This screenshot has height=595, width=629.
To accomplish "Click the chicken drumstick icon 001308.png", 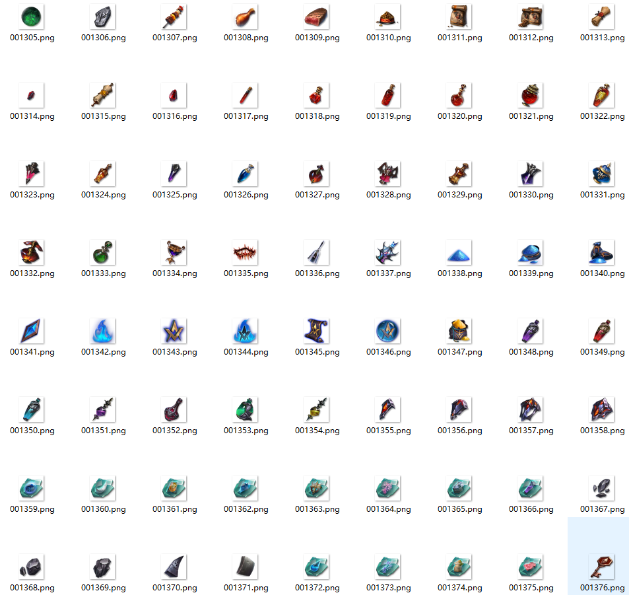I will [246, 17].
